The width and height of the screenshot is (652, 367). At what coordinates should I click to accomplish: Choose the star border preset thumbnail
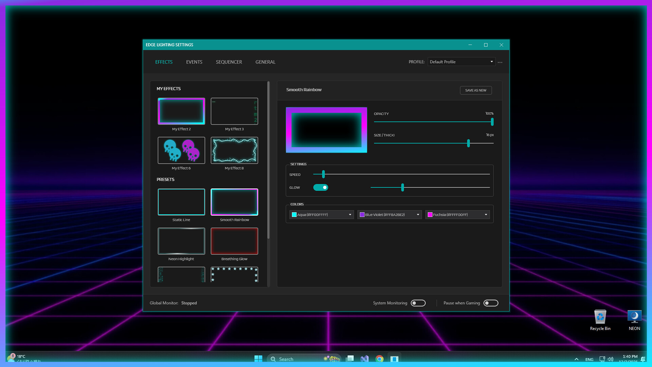(x=234, y=275)
